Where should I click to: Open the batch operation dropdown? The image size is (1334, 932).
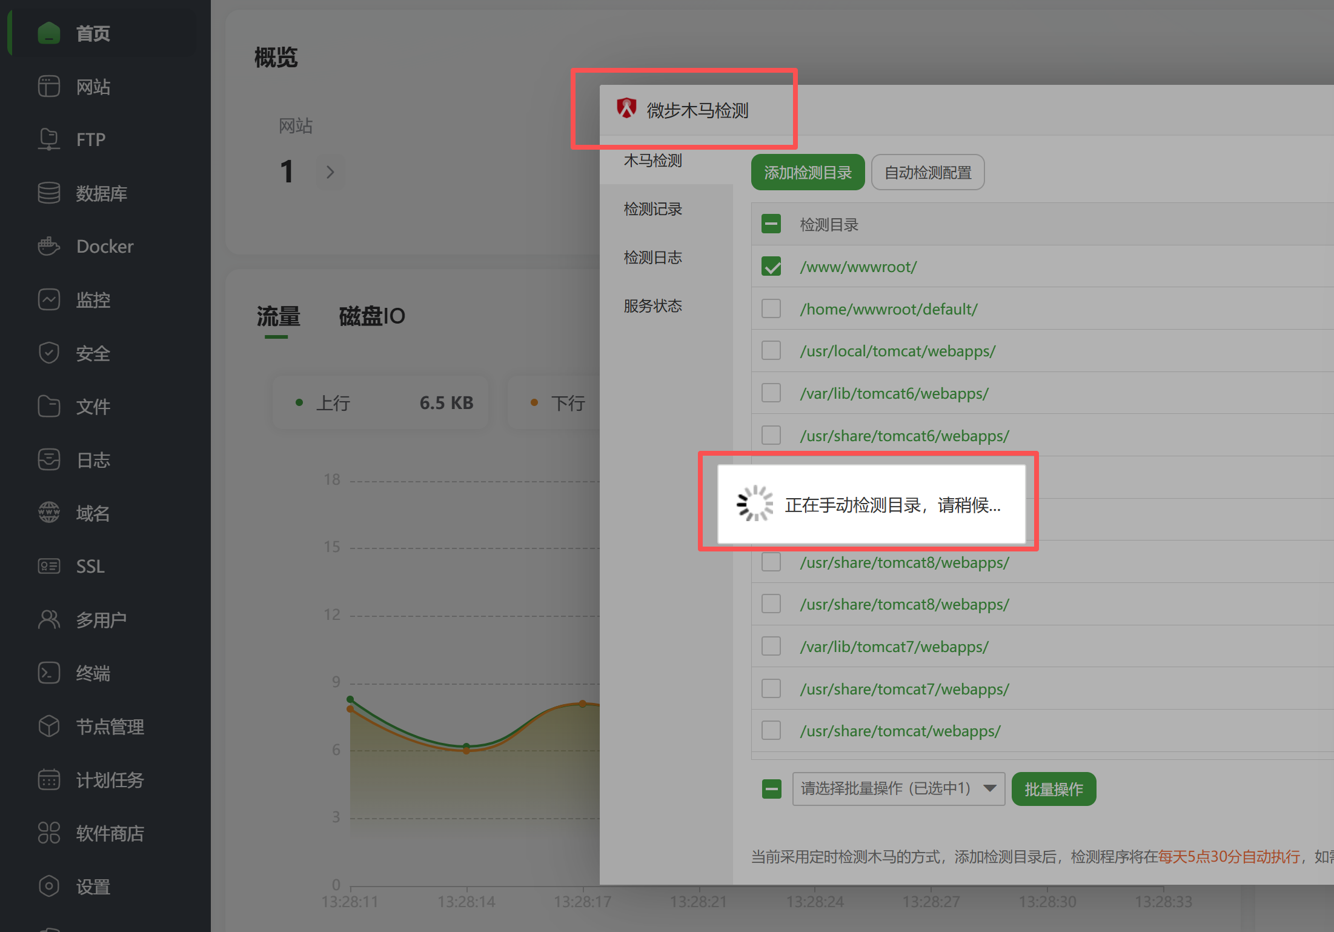(898, 788)
